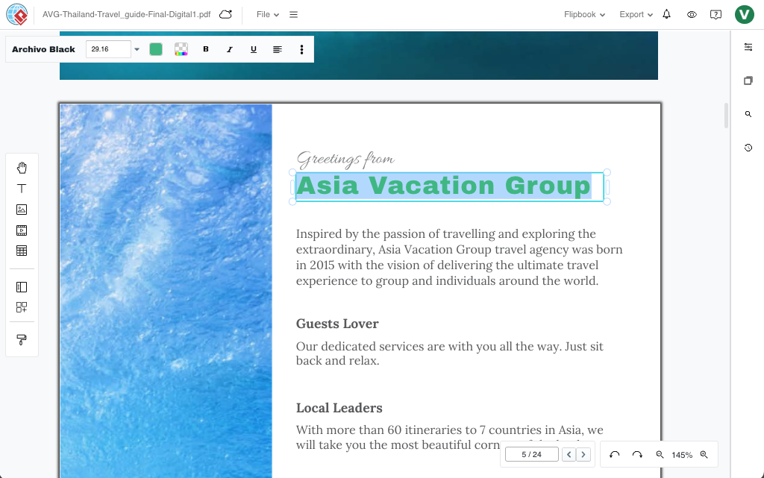764x478 pixels.
Task: Click the 145% zoom level
Action: point(682,455)
